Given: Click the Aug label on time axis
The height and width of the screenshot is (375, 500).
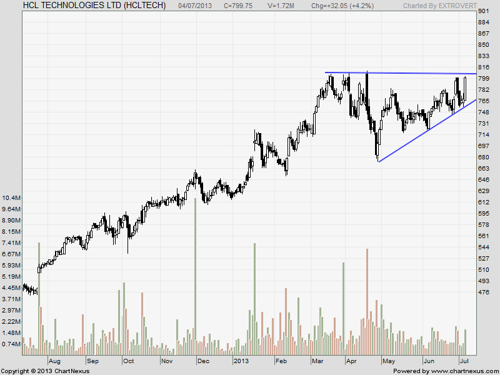Looking at the screenshot, I should pyautogui.click(x=54, y=361).
